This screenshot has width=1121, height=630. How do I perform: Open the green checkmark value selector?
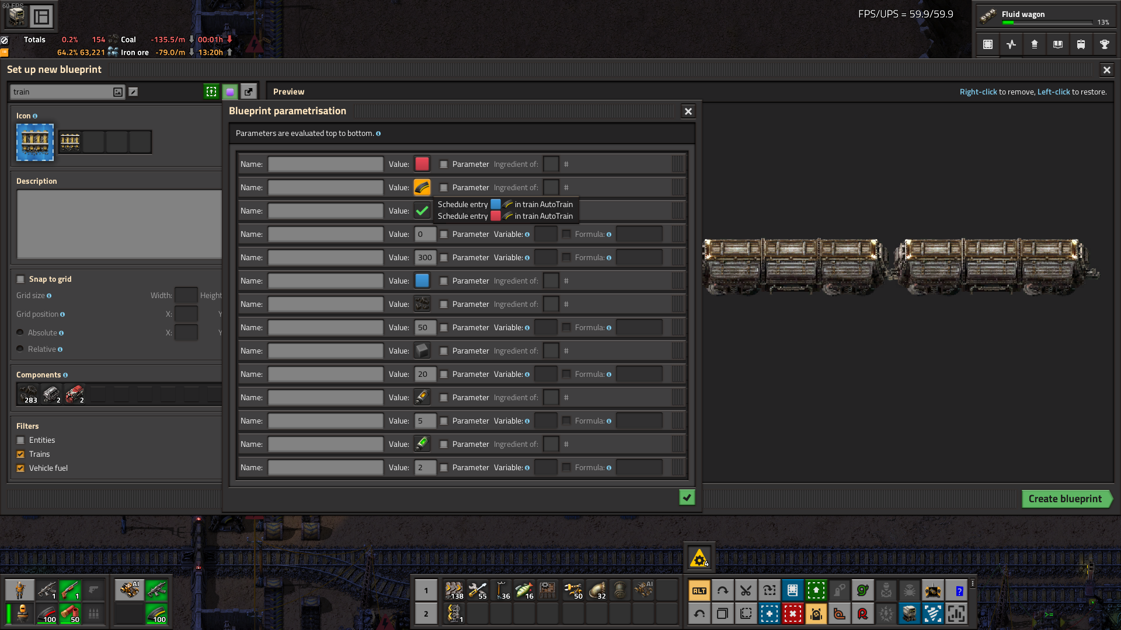(422, 211)
